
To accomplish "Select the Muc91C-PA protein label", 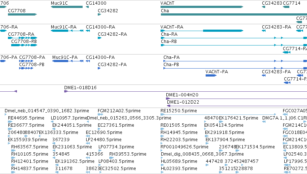I will coord(65,57).
